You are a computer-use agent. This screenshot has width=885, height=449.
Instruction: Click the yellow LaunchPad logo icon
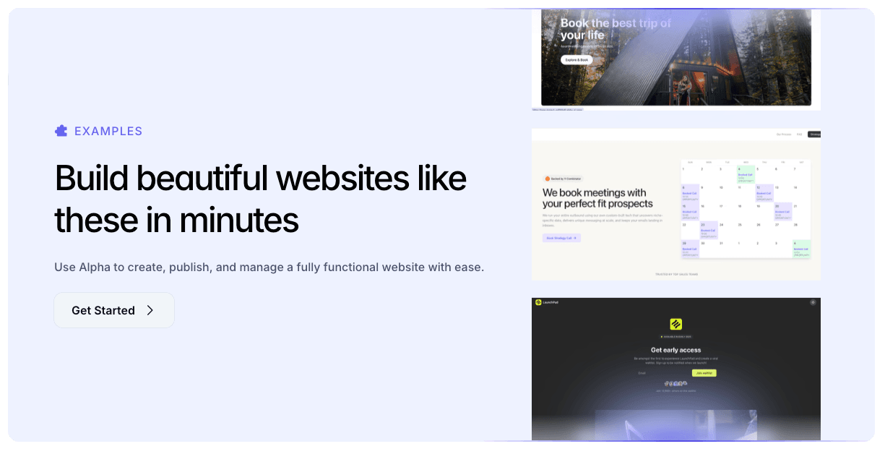pyautogui.click(x=675, y=325)
